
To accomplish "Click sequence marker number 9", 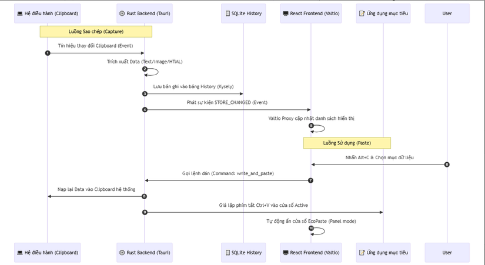I will click(x=145, y=212).
